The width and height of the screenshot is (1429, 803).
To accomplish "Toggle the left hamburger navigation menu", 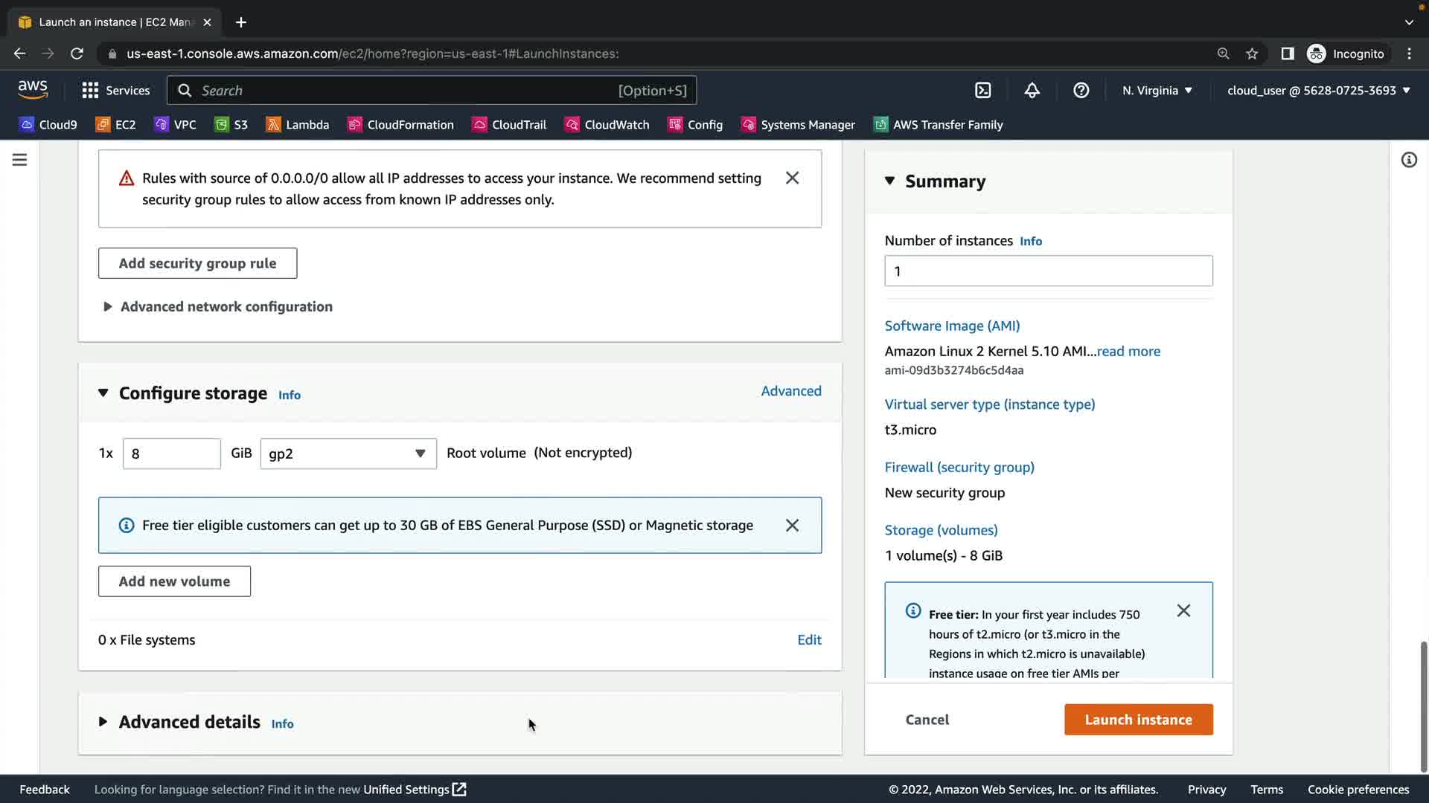I will pos(20,160).
